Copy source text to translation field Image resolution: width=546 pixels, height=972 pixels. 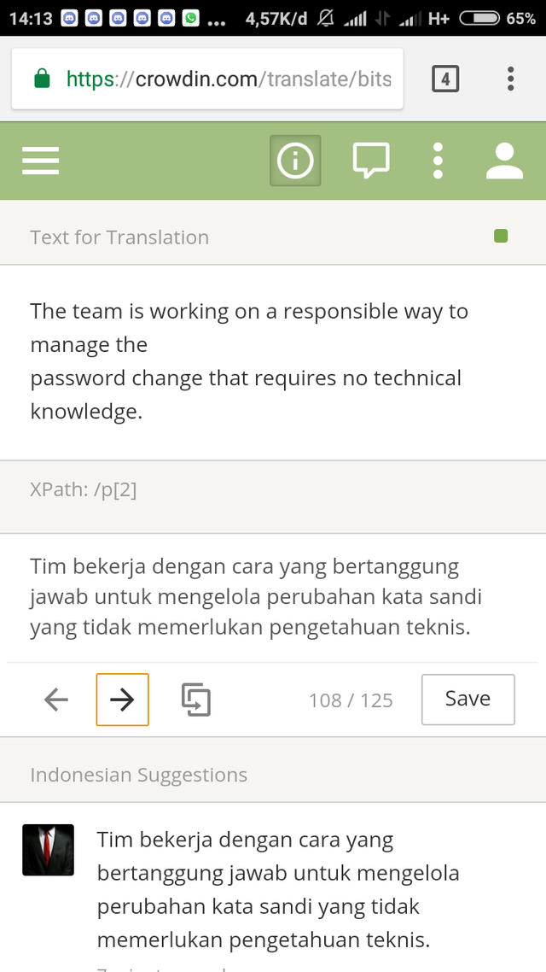(196, 700)
